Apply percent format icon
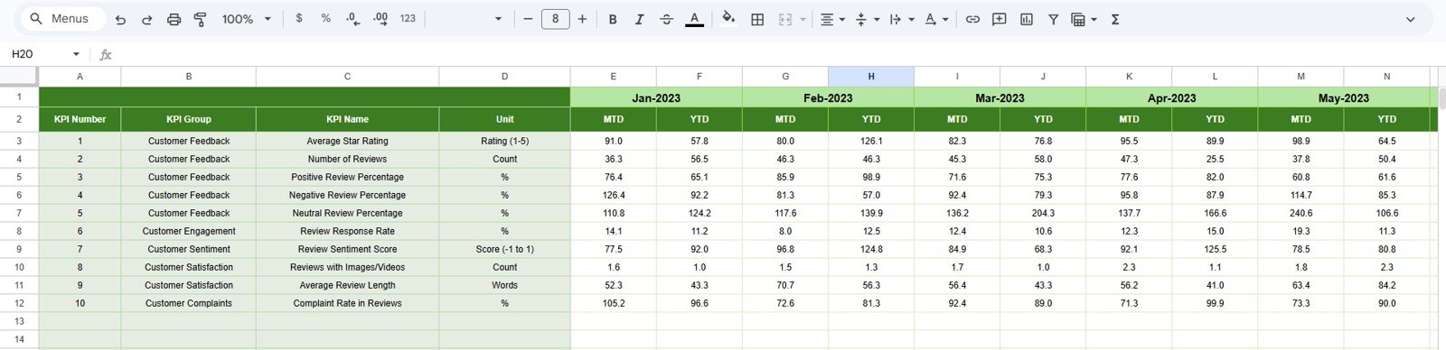 coord(325,18)
